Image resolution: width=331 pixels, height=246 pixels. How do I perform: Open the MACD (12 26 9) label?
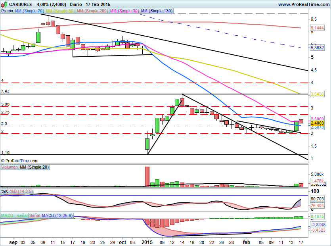click(x=58, y=215)
